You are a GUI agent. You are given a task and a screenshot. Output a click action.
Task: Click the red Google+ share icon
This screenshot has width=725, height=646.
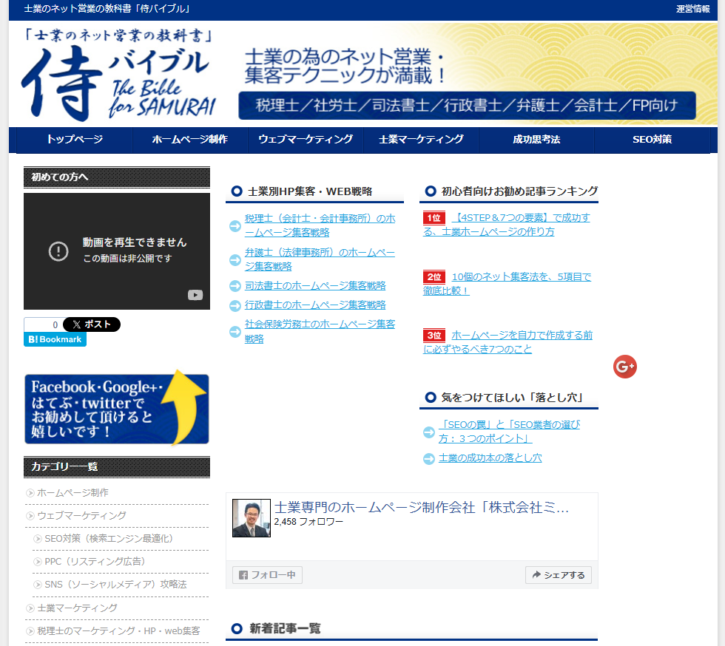tap(624, 367)
